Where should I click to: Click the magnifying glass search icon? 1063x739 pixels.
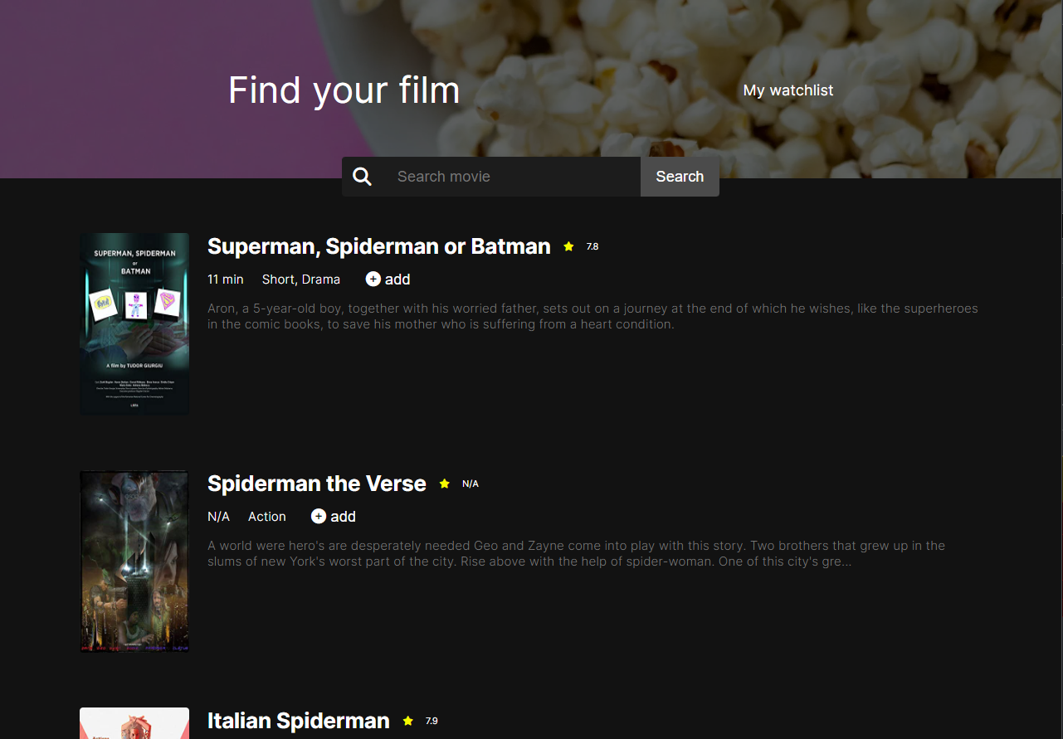362,177
